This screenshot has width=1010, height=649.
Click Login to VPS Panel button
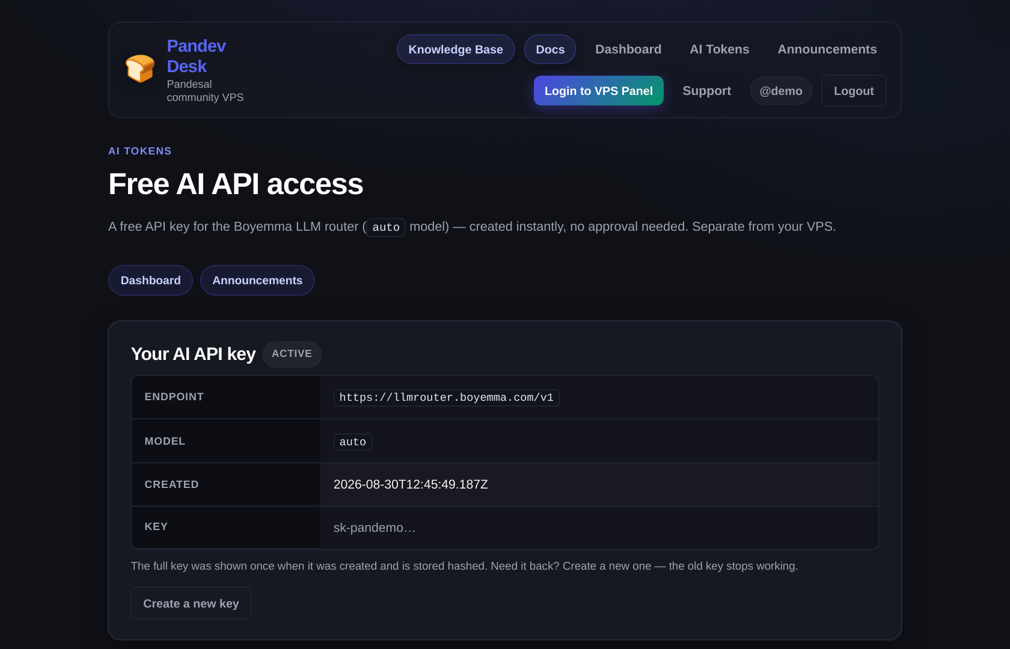tap(599, 91)
